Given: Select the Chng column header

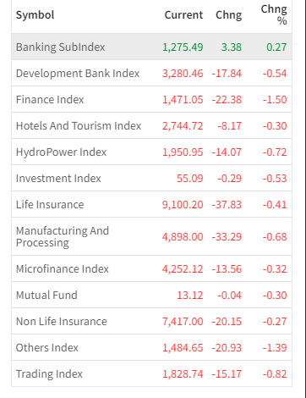Looking at the screenshot, I should click(228, 15).
